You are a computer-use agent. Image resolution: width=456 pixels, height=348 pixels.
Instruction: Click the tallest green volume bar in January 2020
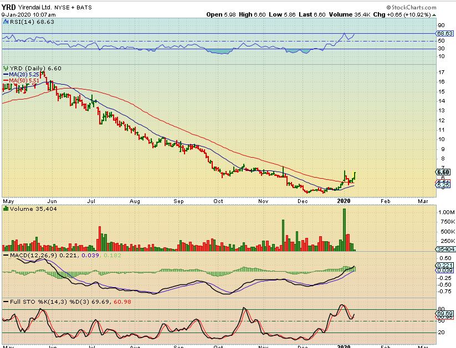click(x=344, y=230)
